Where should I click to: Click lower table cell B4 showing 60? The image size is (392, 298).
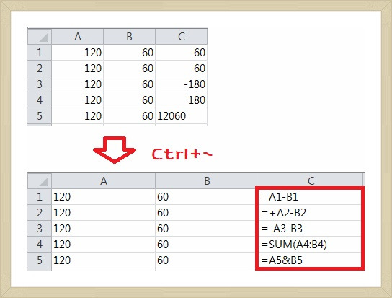207,244
